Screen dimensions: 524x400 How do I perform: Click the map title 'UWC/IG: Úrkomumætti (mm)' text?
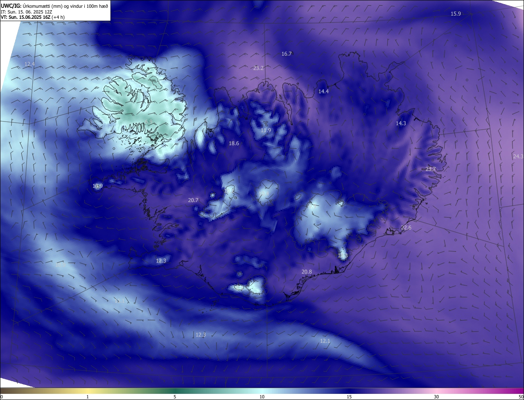click(32, 6)
